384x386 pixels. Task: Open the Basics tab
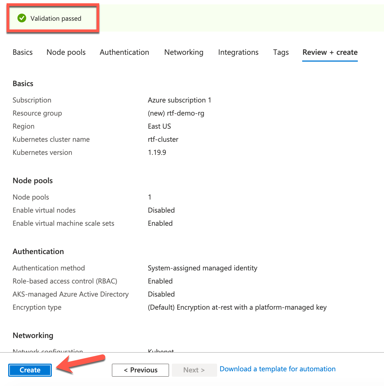[x=23, y=52]
